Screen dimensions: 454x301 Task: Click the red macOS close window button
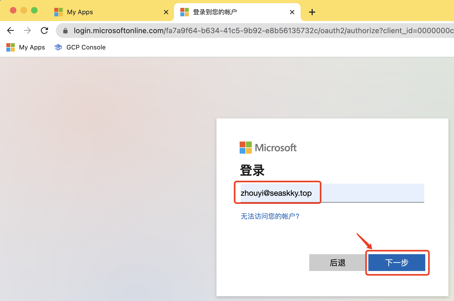tap(13, 10)
